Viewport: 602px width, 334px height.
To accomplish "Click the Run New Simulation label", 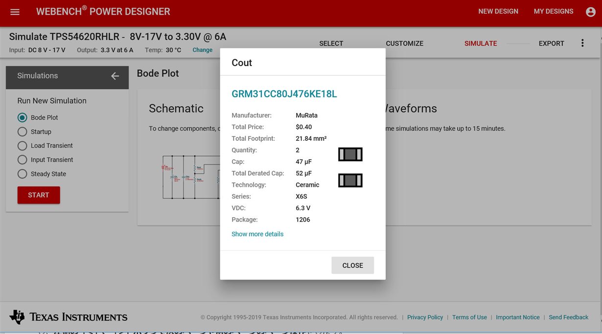I will pos(52,101).
